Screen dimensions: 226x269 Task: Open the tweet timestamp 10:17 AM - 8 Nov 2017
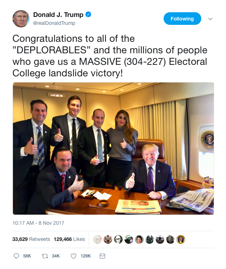pyautogui.click(x=38, y=223)
